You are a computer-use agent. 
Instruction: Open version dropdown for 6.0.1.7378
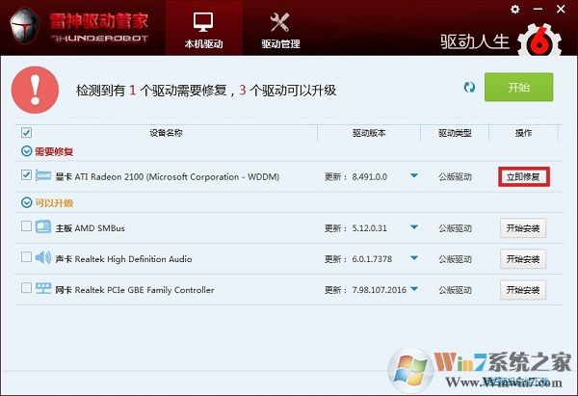pos(414,257)
